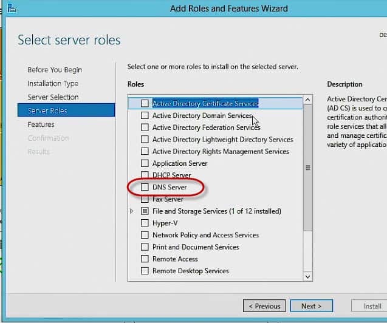The image size is (387, 323).
Task: Click the Next button
Action: pyautogui.click(x=312, y=306)
